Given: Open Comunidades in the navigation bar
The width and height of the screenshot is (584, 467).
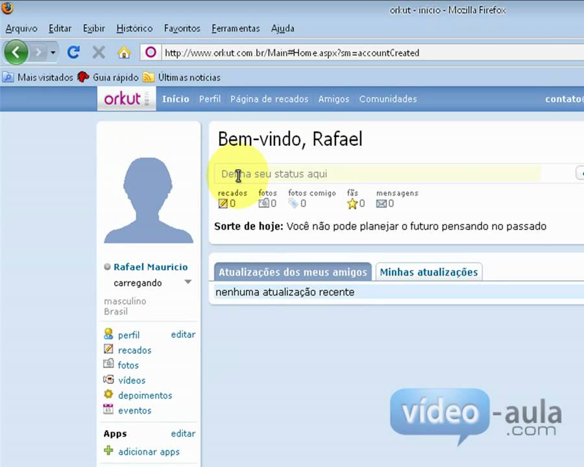Looking at the screenshot, I should [388, 99].
